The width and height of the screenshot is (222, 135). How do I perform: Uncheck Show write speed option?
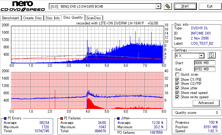point(177,97)
